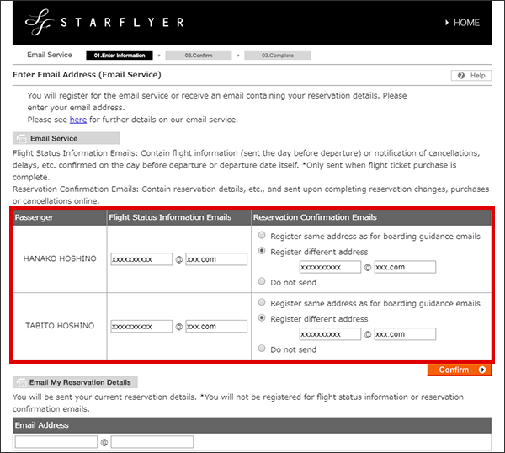
Task: Select 'Register same address' for Hanako Hoshino
Action: click(x=264, y=236)
